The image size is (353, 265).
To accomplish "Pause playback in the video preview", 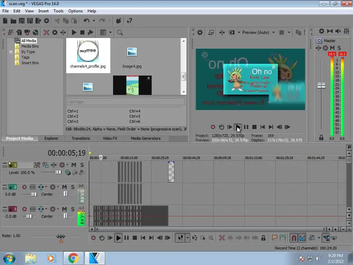I will tap(246, 127).
